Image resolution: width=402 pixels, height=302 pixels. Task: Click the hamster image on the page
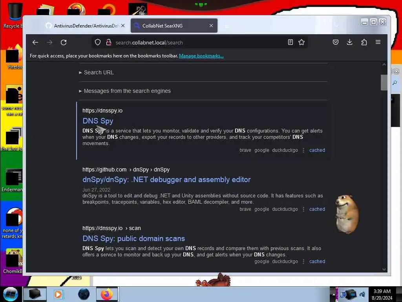[347, 214]
